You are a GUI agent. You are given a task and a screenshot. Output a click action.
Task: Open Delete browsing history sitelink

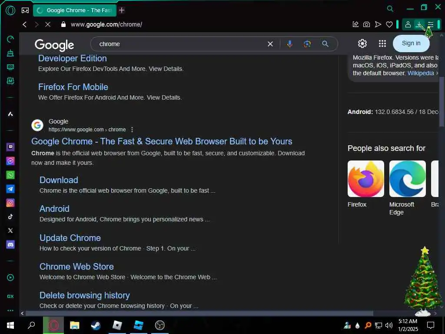coord(85,295)
